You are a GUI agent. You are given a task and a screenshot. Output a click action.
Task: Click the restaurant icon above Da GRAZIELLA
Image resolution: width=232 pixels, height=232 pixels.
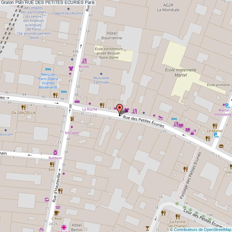pyautogui.click(x=24, y=107)
